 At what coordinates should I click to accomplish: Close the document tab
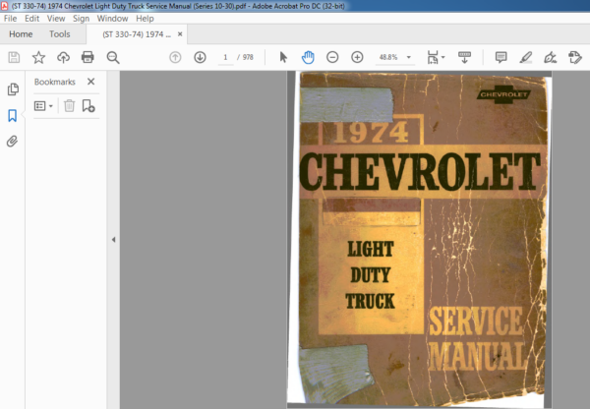pyautogui.click(x=180, y=34)
